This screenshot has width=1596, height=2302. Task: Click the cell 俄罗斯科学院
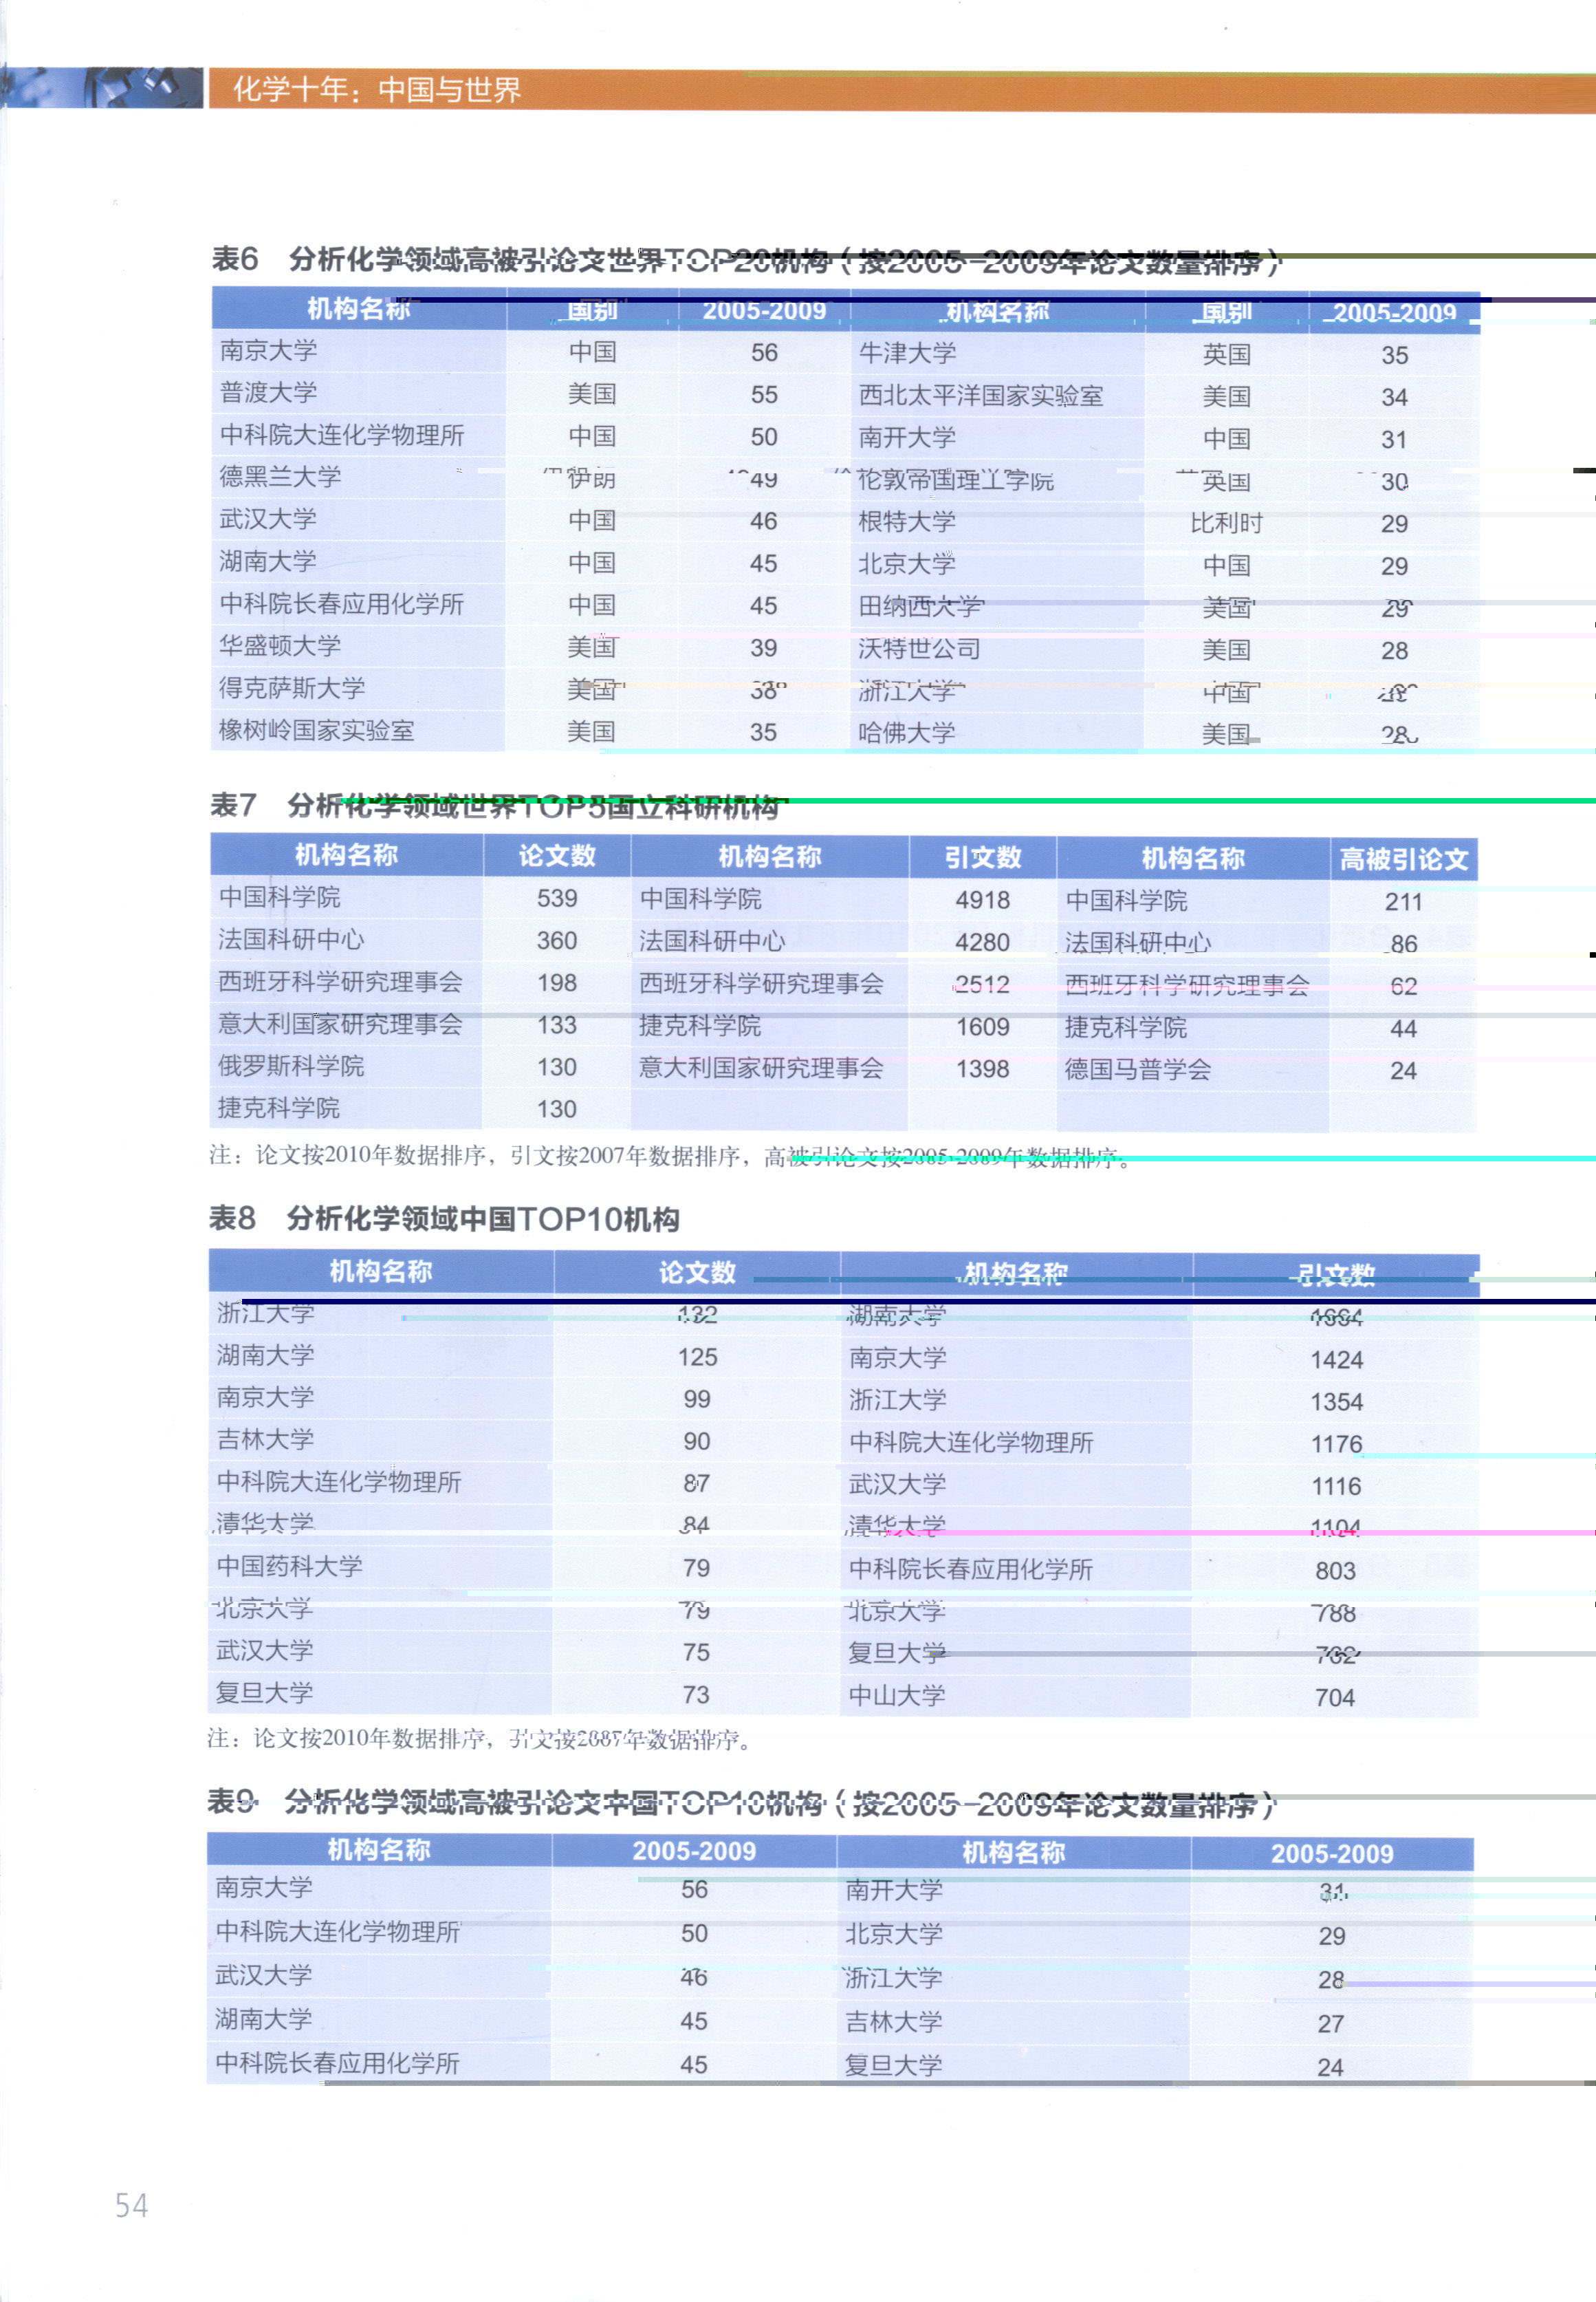coord(291,1066)
